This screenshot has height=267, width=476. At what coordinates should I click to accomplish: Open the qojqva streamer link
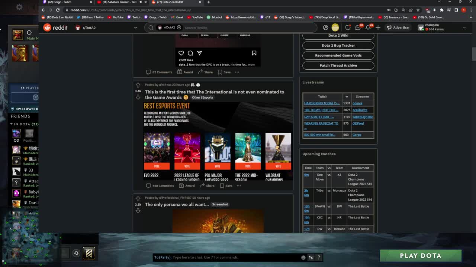click(x=357, y=103)
